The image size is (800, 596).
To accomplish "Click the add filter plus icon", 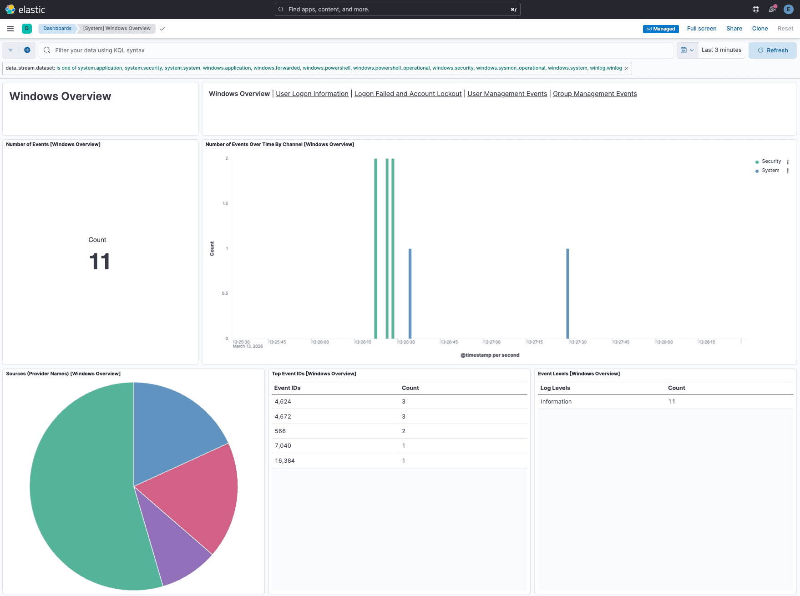I will (x=27, y=50).
